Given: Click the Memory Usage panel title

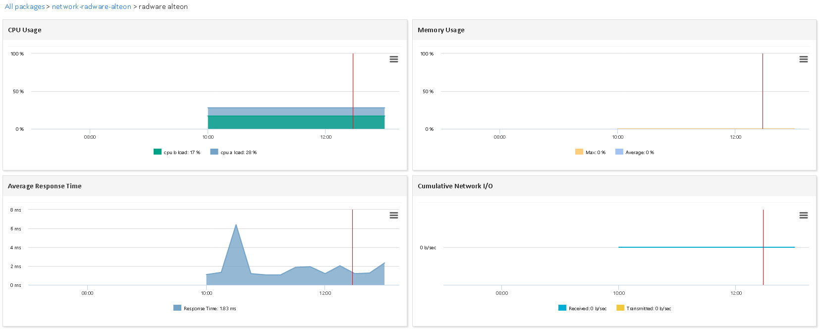Looking at the screenshot, I should point(441,30).
